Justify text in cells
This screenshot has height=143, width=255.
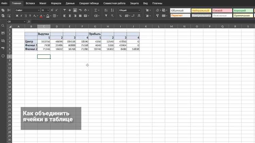(x=80, y=16)
